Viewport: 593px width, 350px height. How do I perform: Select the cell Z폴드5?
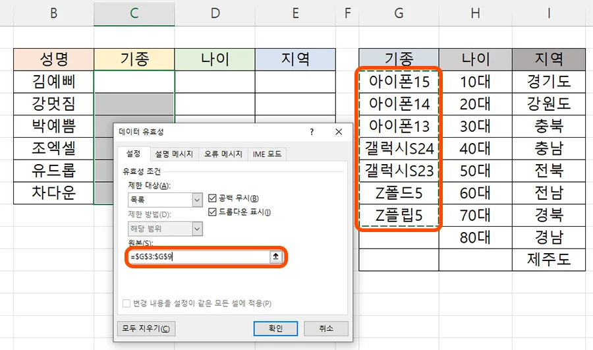(x=399, y=193)
